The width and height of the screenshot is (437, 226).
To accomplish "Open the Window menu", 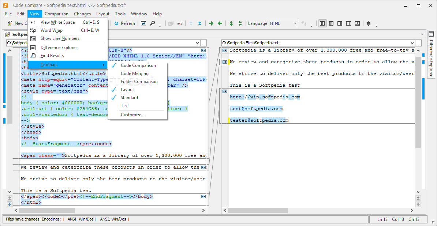I will [139, 14].
